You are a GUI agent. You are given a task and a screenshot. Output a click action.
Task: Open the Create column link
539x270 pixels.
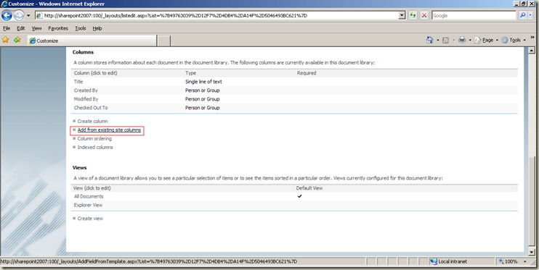92,122
